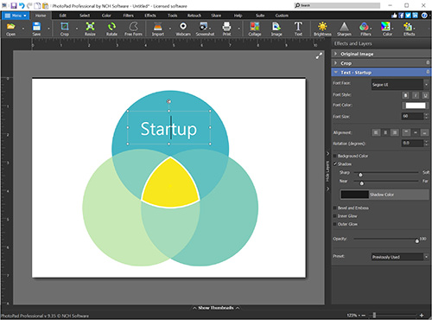This screenshot has width=432, height=320.
Task: Click the Image insert icon
Action: (276, 29)
